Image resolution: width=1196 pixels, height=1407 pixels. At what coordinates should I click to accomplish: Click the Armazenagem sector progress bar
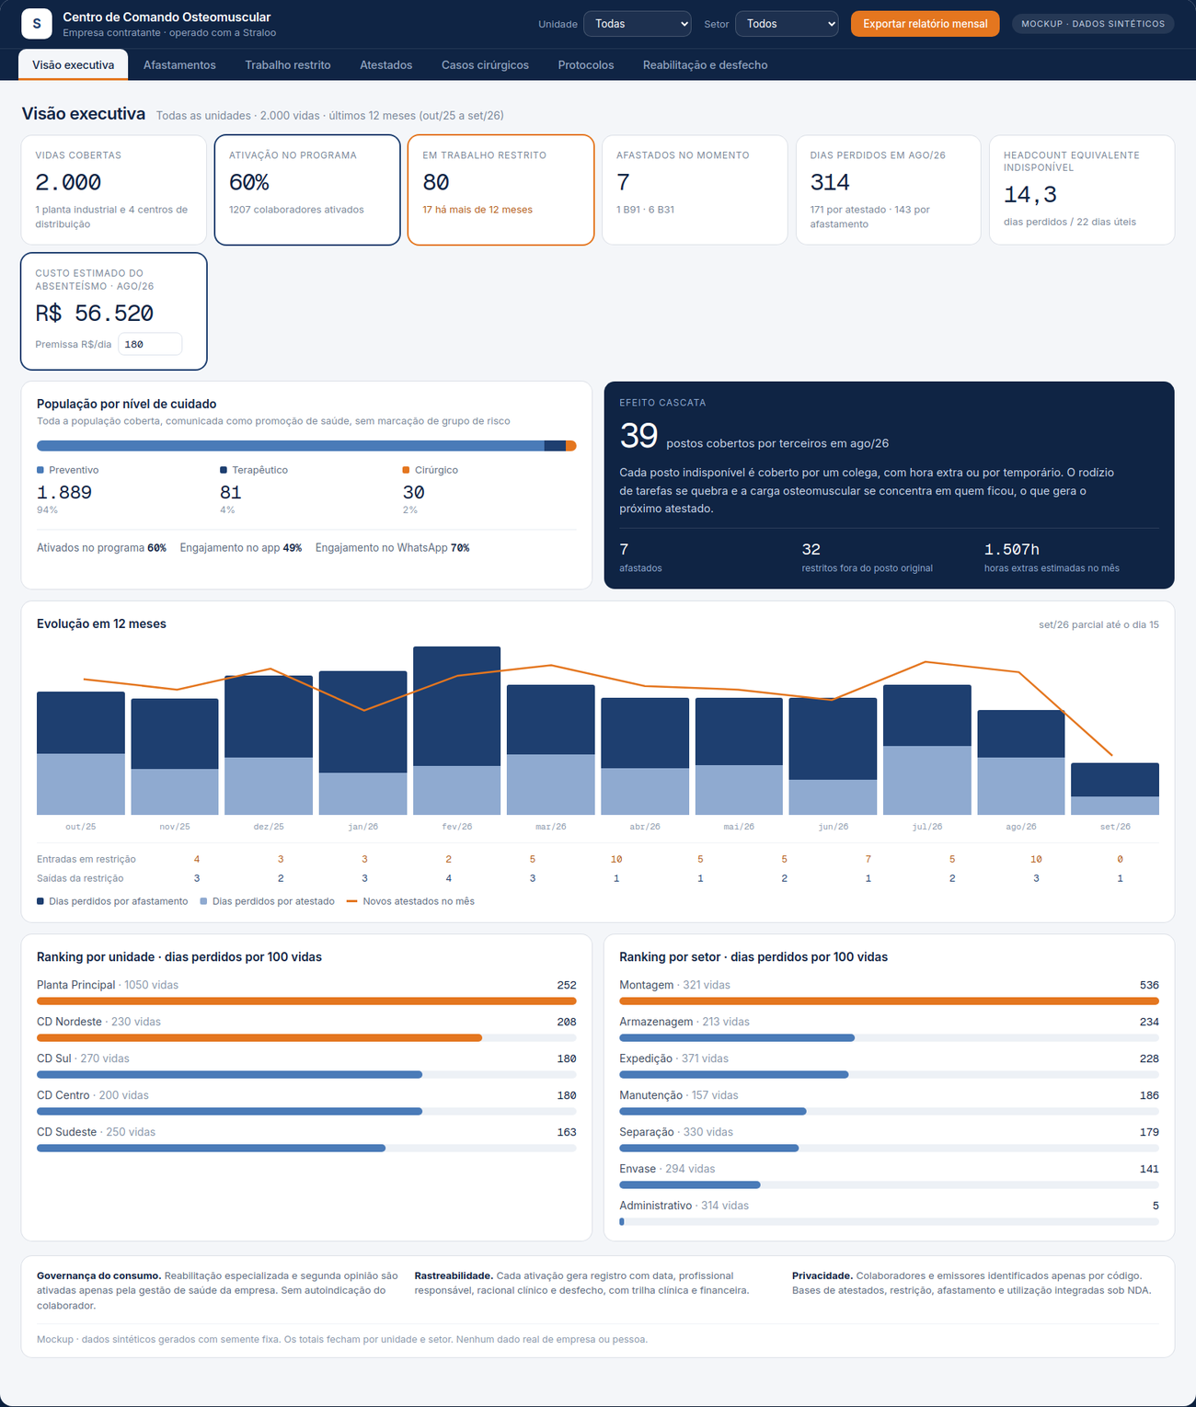[x=889, y=1037]
